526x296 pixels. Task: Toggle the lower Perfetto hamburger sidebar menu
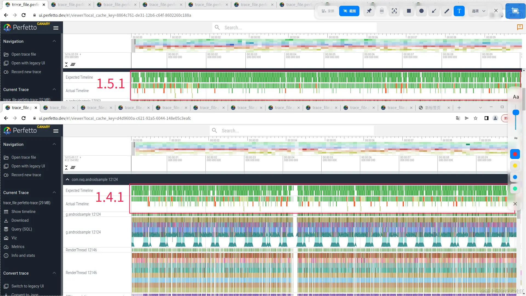[x=56, y=131]
